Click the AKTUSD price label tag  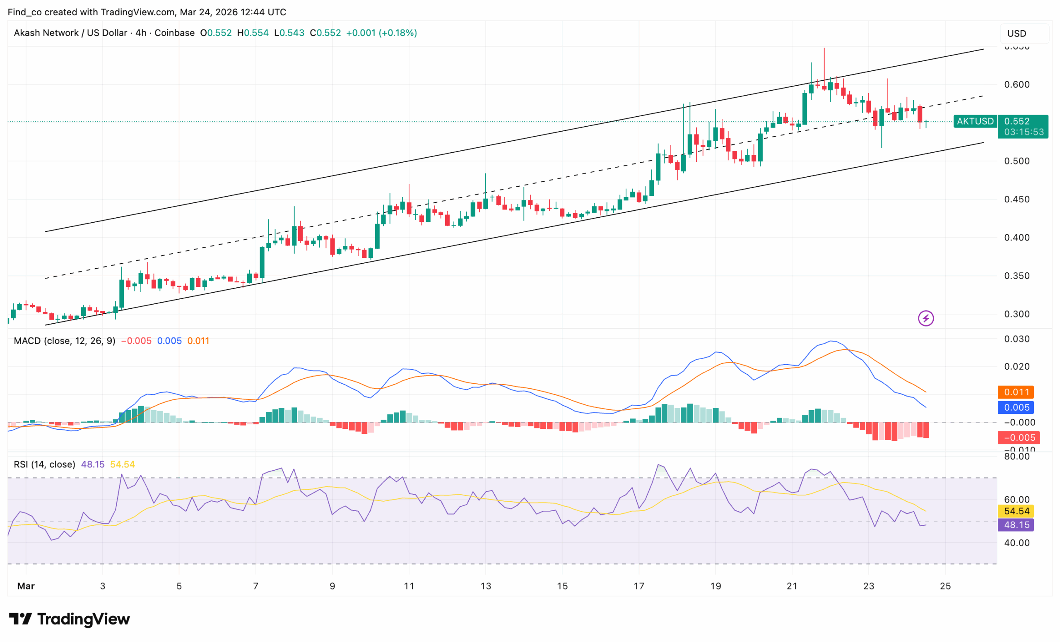[975, 121]
